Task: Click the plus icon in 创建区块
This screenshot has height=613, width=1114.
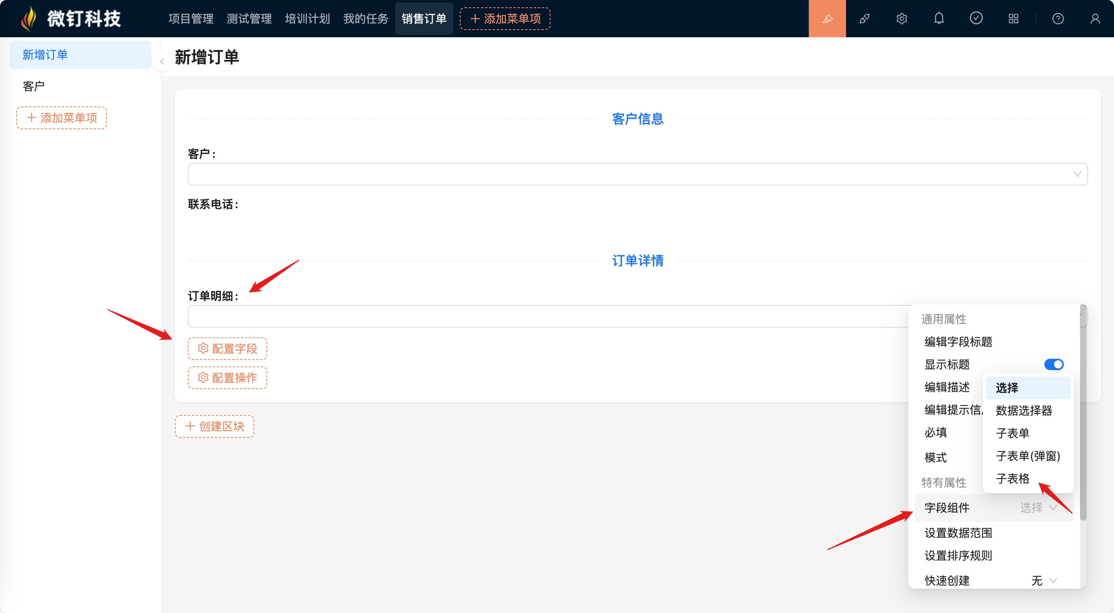Action: tap(190, 426)
